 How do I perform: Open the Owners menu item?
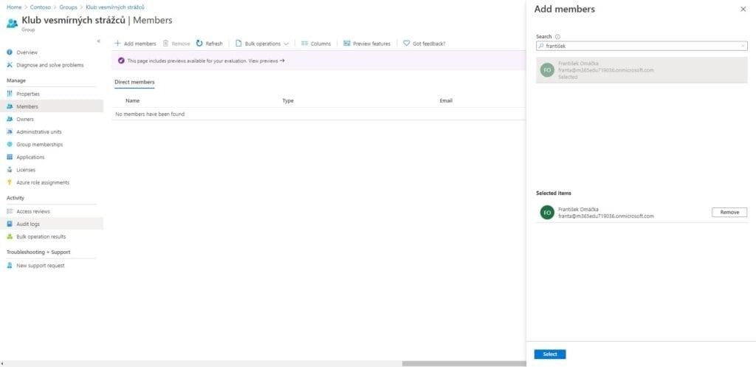point(25,119)
